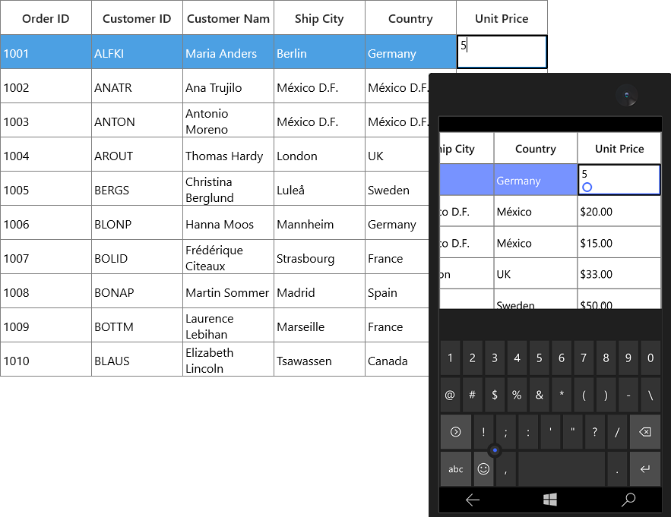Tap the & ampersand key
Viewport: 671px width, 517px height.
pyautogui.click(x=540, y=395)
